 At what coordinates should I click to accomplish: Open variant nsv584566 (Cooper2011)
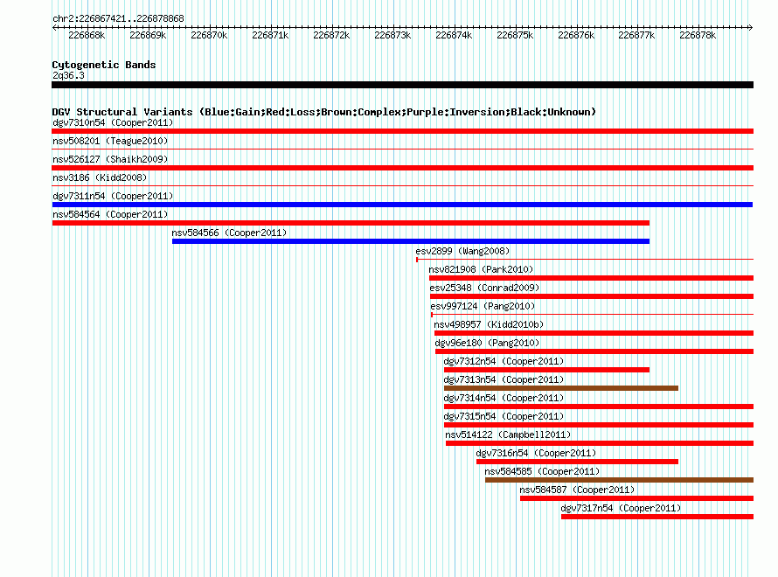(229, 233)
